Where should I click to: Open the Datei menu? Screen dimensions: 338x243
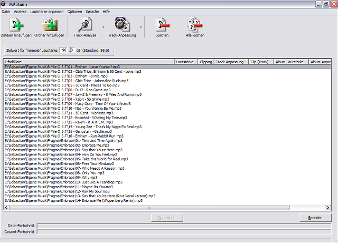(x=6, y=12)
